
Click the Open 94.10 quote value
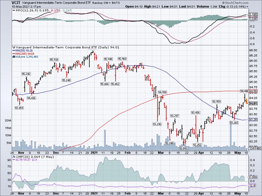point(134,7)
